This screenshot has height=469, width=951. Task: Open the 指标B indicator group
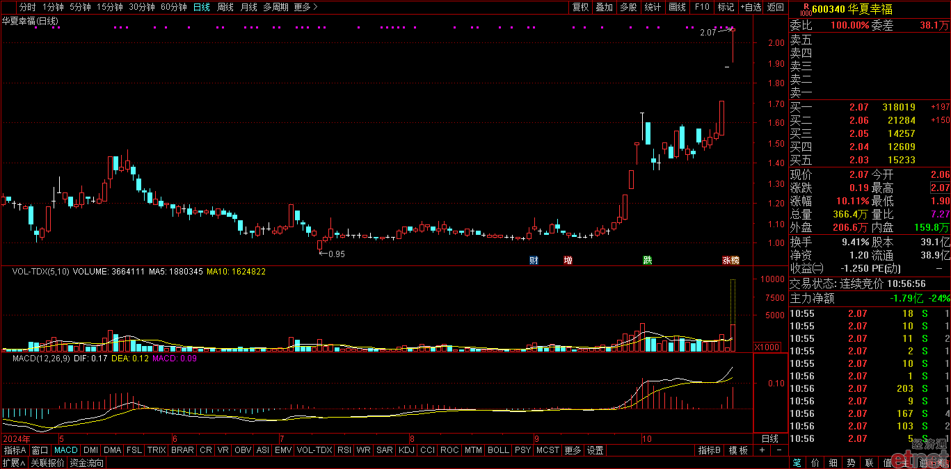click(710, 450)
